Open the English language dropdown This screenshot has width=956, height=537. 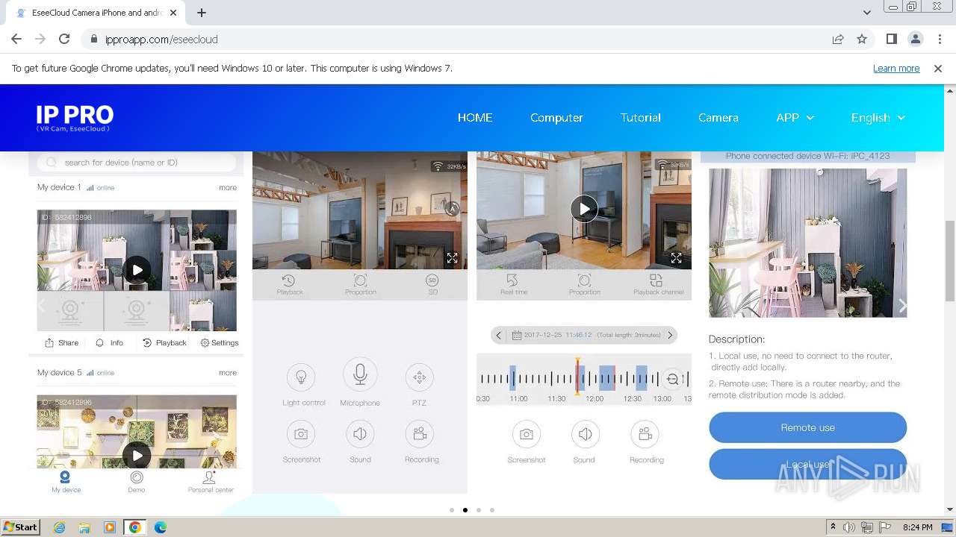[878, 118]
